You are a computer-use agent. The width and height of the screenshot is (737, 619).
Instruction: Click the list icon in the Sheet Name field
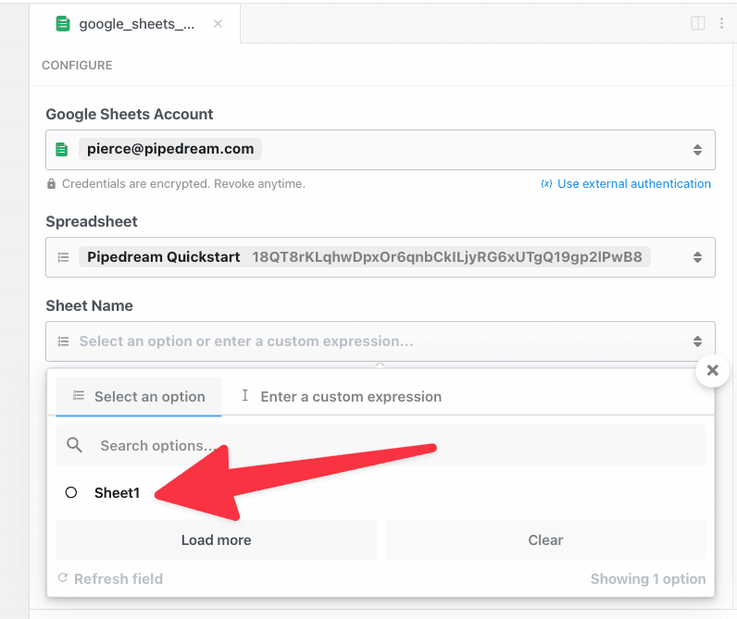[x=63, y=341]
